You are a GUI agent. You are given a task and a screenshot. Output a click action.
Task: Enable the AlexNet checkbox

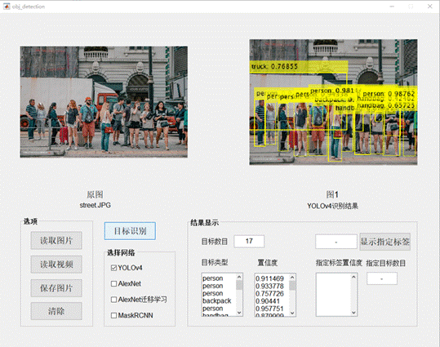pyautogui.click(x=113, y=284)
